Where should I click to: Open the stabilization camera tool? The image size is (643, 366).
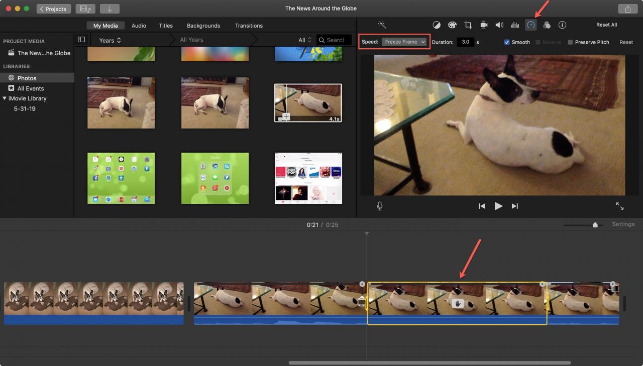pos(484,25)
